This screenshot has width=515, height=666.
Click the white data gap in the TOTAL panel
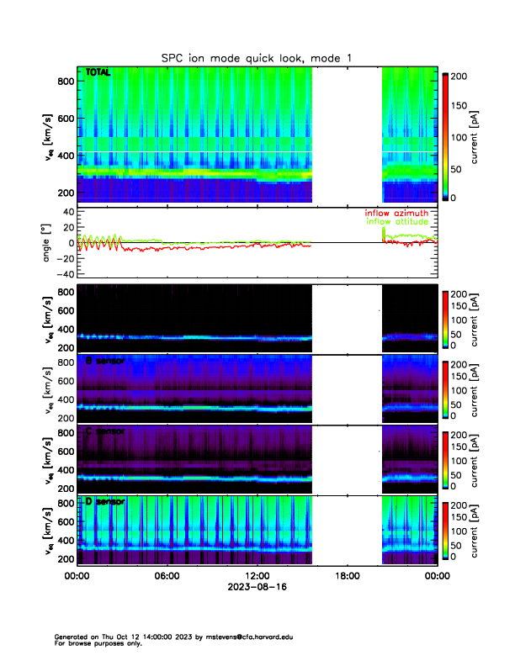(x=347, y=135)
